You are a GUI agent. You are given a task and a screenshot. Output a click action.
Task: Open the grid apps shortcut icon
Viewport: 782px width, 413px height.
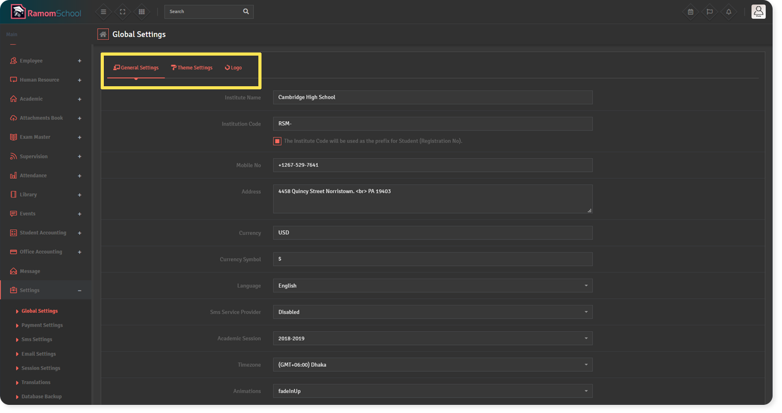142,11
